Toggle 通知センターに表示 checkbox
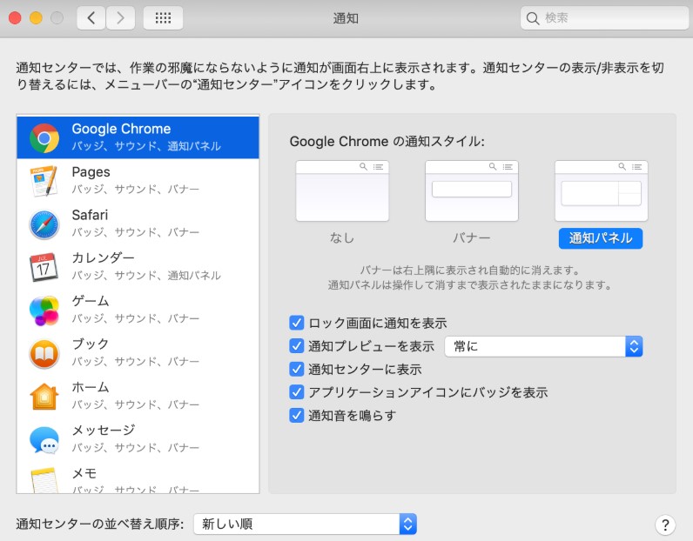Image resolution: width=693 pixels, height=541 pixels. click(297, 369)
